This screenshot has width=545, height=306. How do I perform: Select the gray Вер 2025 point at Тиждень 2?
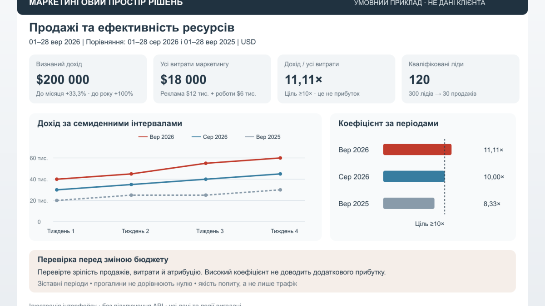pyautogui.click(x=131, y=195)
